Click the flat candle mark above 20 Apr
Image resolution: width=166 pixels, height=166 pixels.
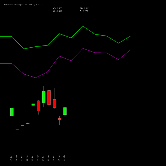pyautogui.click(x=17, y=129)
